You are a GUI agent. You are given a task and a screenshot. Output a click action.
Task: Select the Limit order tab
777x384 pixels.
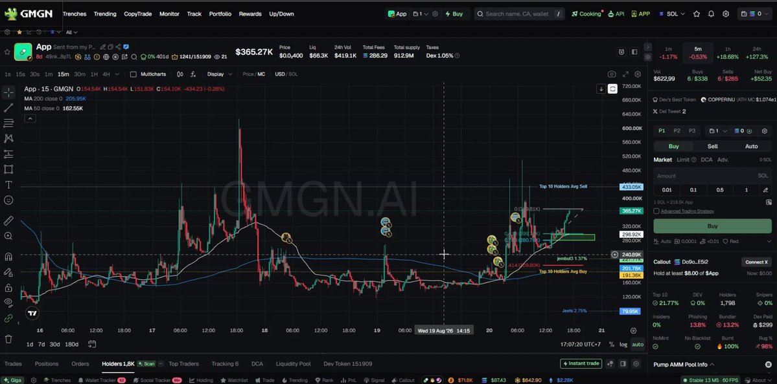click(x=683, y=160)
